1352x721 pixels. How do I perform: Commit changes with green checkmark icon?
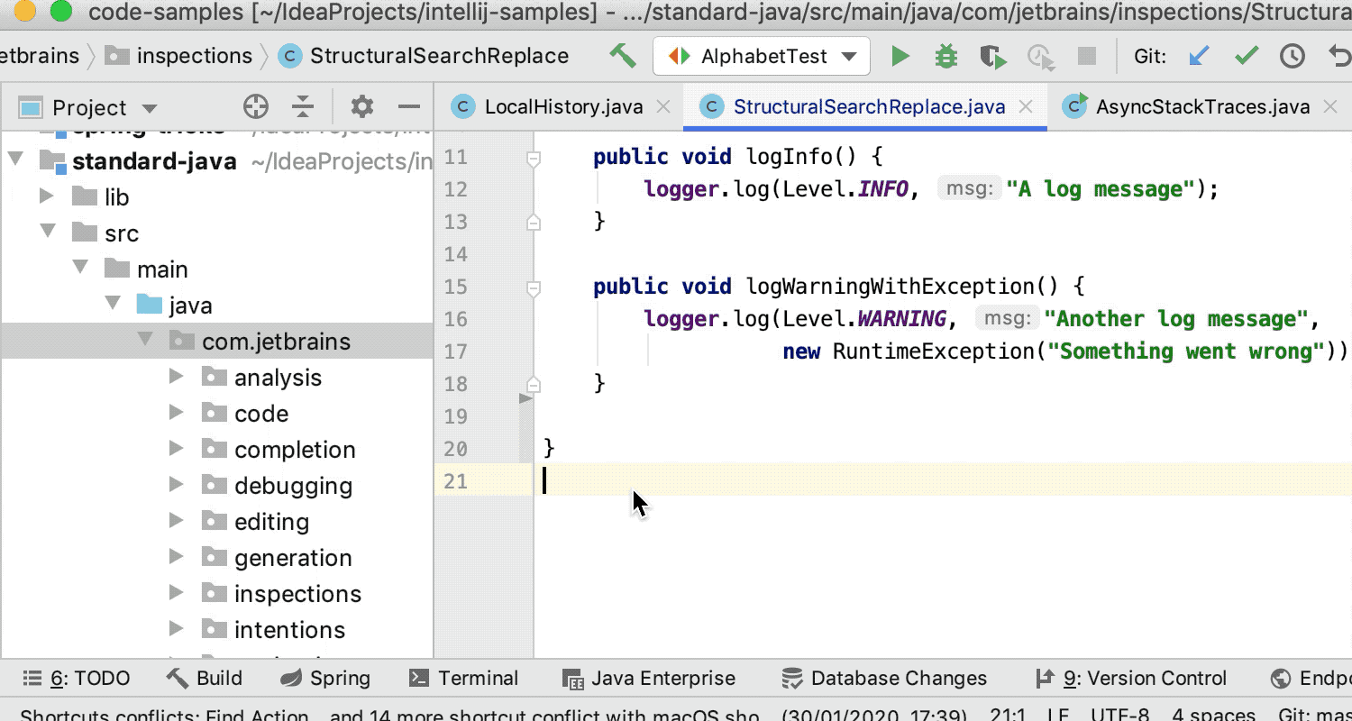pyautogui.click(x=1247, y=56)
